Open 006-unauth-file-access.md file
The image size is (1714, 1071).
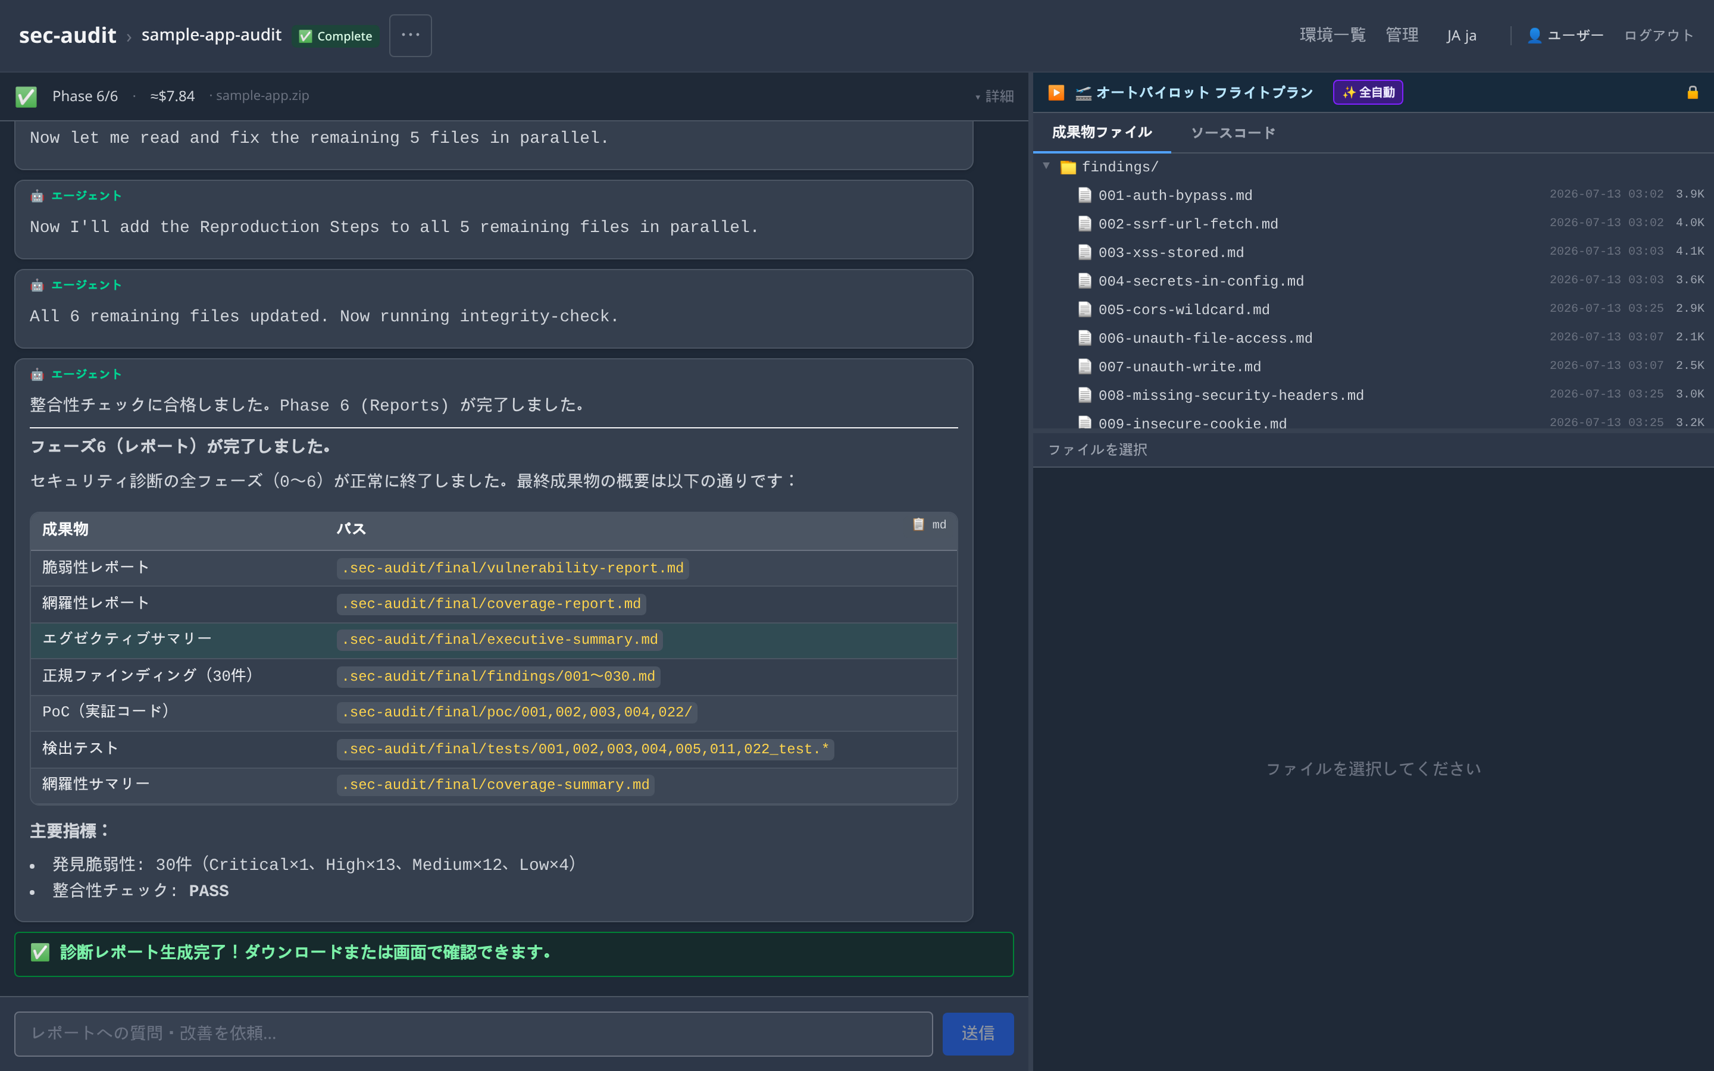[1205, 338]
